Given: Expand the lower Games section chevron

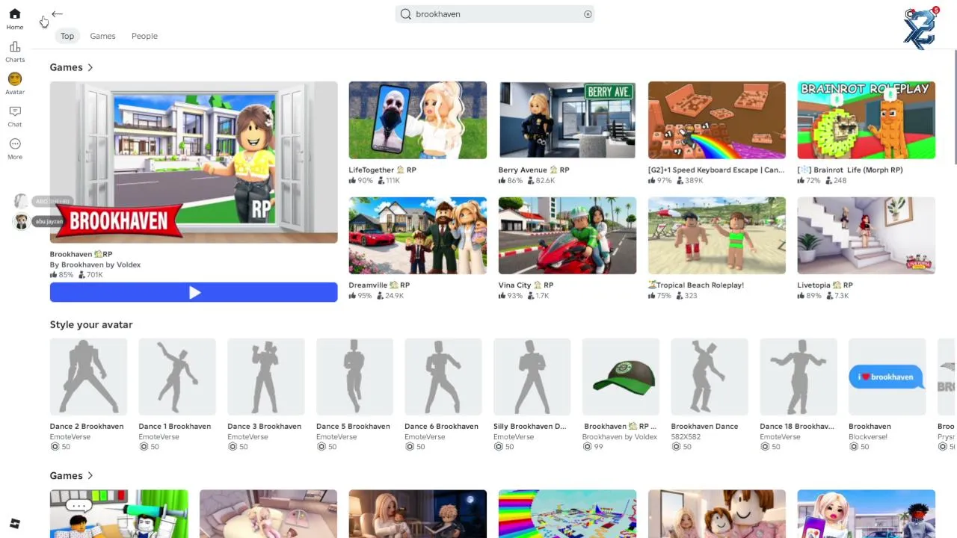Looking at the screenshot, I should [x=90, y=475].
